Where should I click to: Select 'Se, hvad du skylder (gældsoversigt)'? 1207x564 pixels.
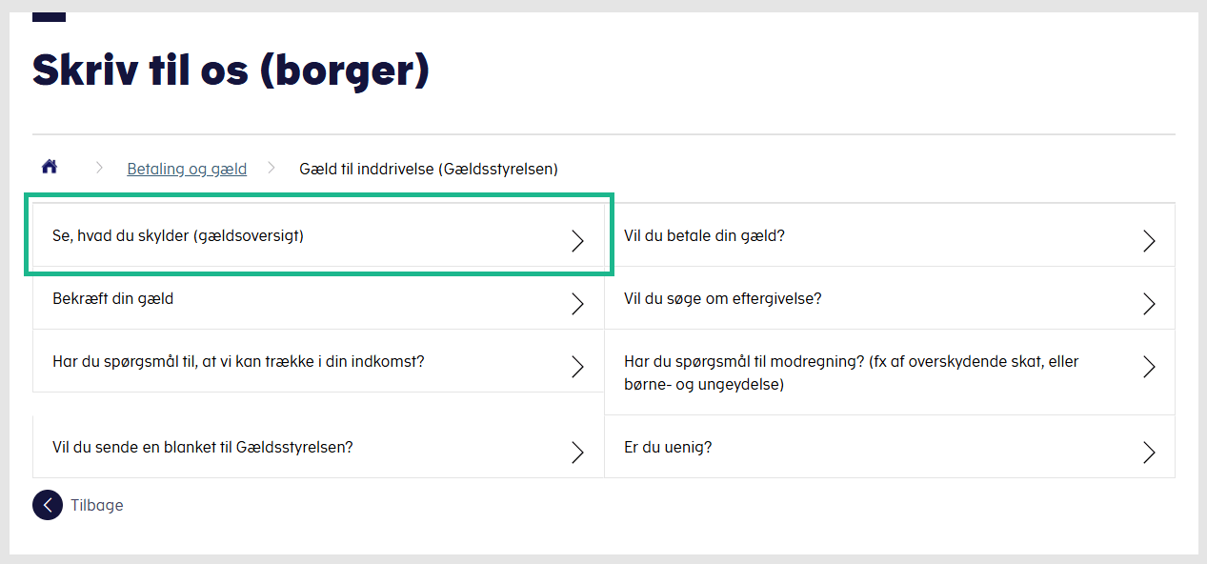pos(178,236)
